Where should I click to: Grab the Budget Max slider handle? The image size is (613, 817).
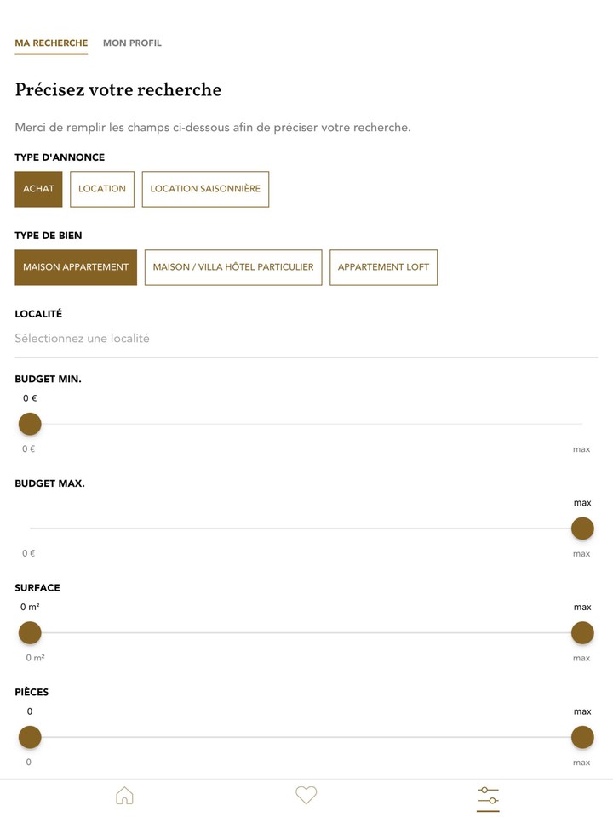pos(582,528)
